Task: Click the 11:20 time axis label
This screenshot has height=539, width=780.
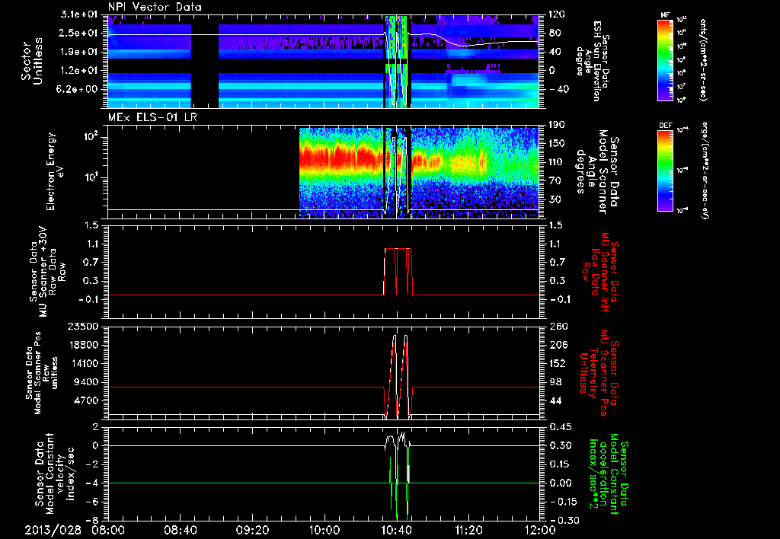Action: 468,530
